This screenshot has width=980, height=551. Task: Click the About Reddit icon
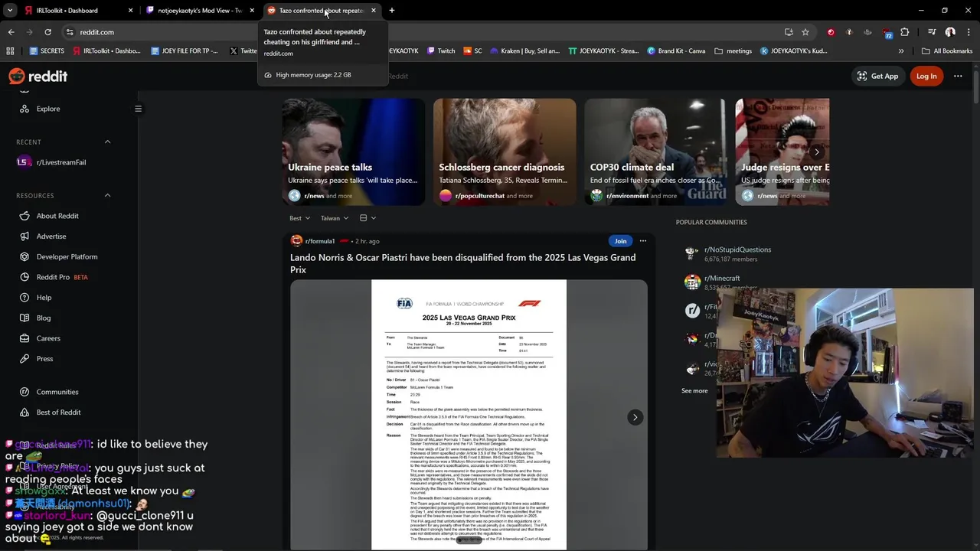24,216
